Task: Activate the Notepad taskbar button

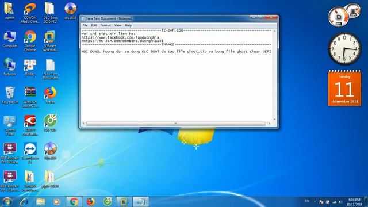Action: (x=141, y=202)
